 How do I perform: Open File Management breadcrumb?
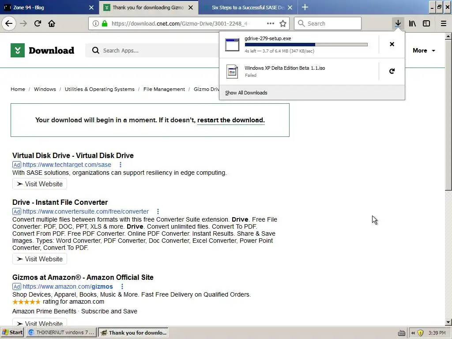164,89
